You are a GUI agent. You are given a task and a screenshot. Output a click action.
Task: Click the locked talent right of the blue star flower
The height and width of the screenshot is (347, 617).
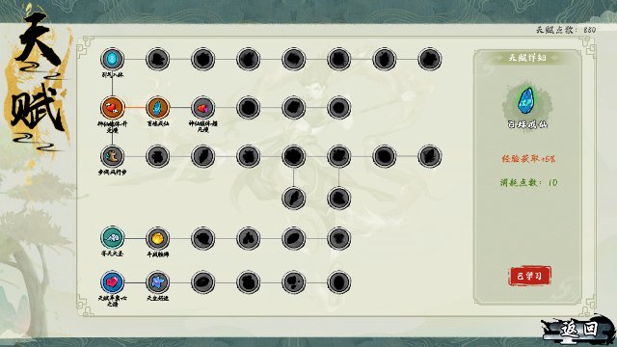(x=203, y=282)
